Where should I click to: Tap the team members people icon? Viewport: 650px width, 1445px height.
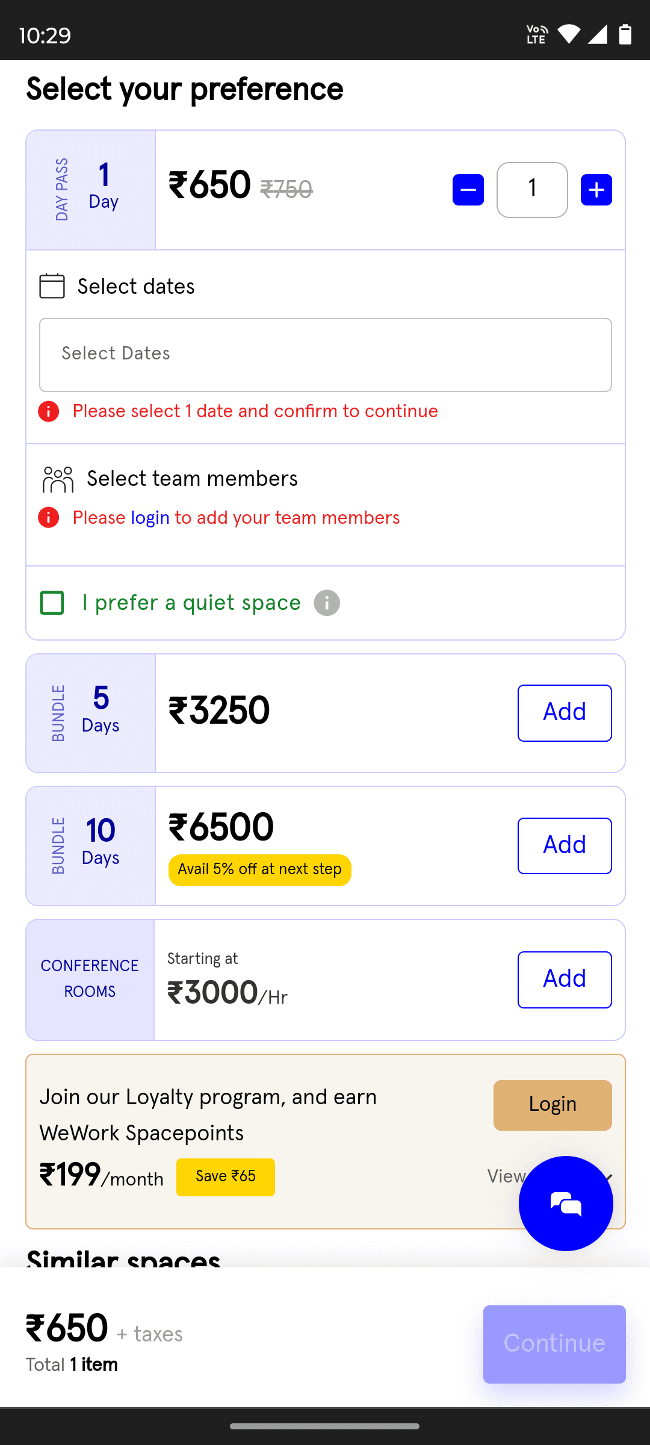pos(58,479)
